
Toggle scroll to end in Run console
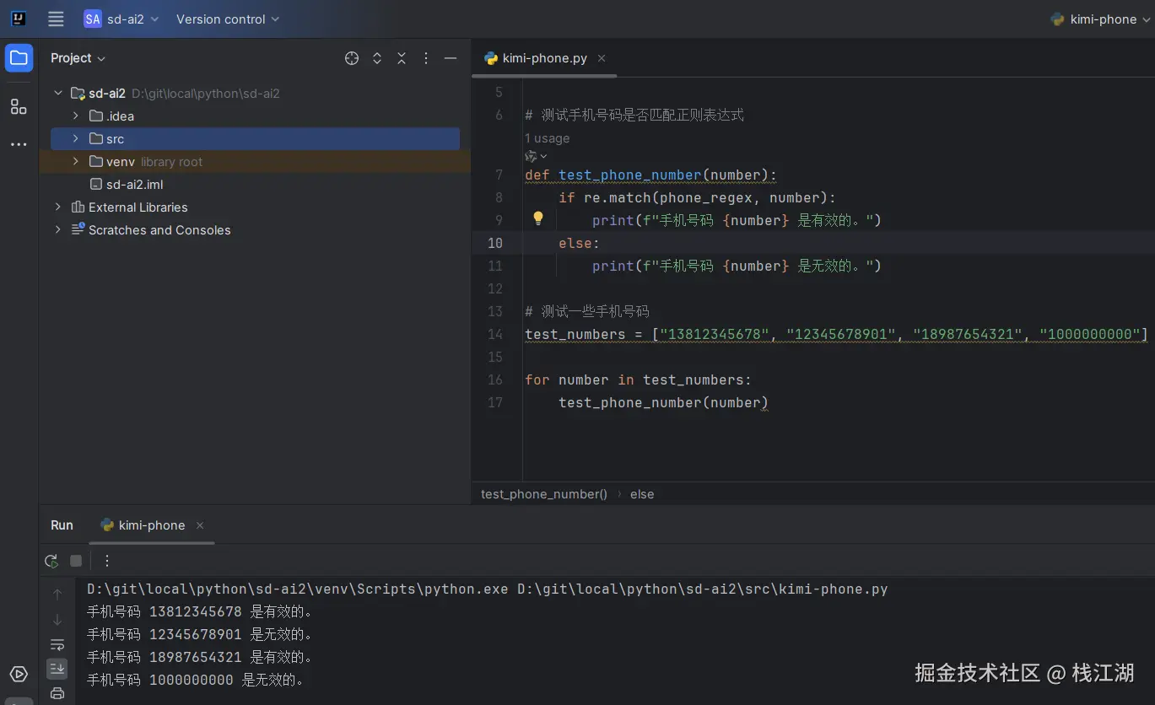click(x=57, y=669)
